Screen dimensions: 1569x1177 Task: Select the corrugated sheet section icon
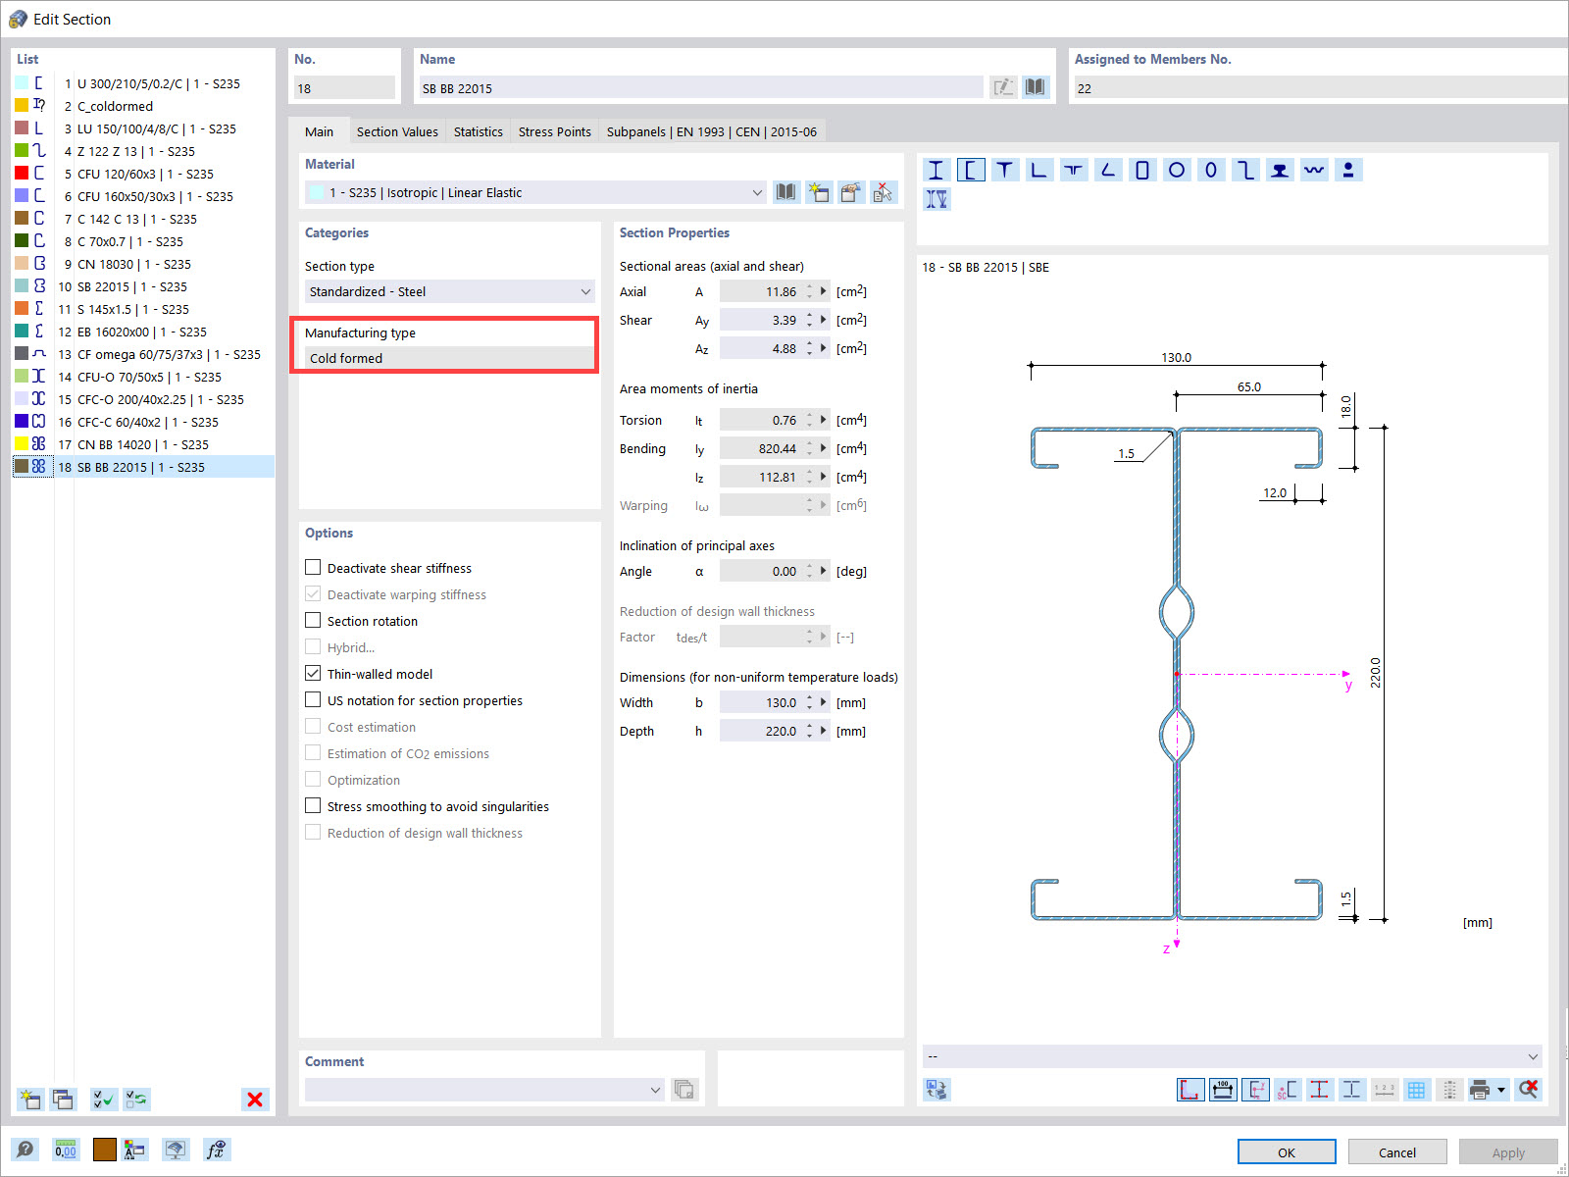pyautogui.click(x=1314, y=170)
